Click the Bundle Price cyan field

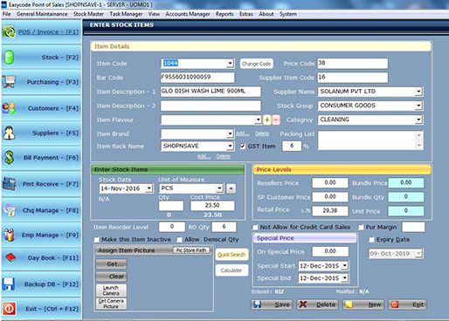tap(406, 183)
